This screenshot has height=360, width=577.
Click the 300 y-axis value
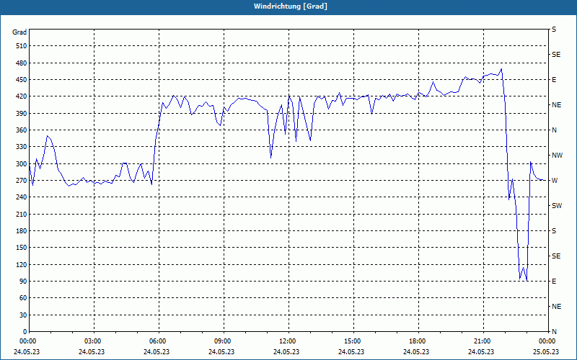pos(22,164)
